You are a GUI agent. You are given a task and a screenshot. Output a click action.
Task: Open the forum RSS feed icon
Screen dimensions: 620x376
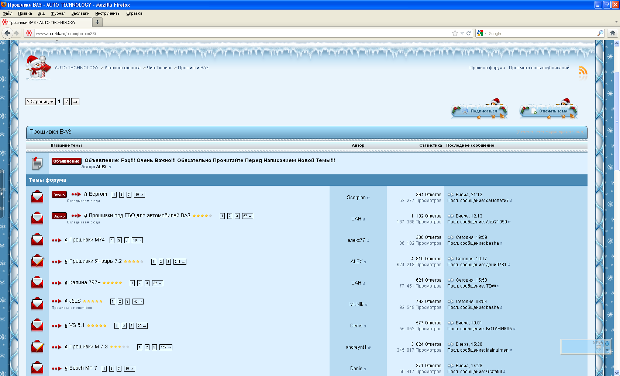(583, 70)
